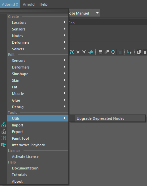147x186 pixels.
Task: Tear off menu via dotted line
Action: [34, 11]
